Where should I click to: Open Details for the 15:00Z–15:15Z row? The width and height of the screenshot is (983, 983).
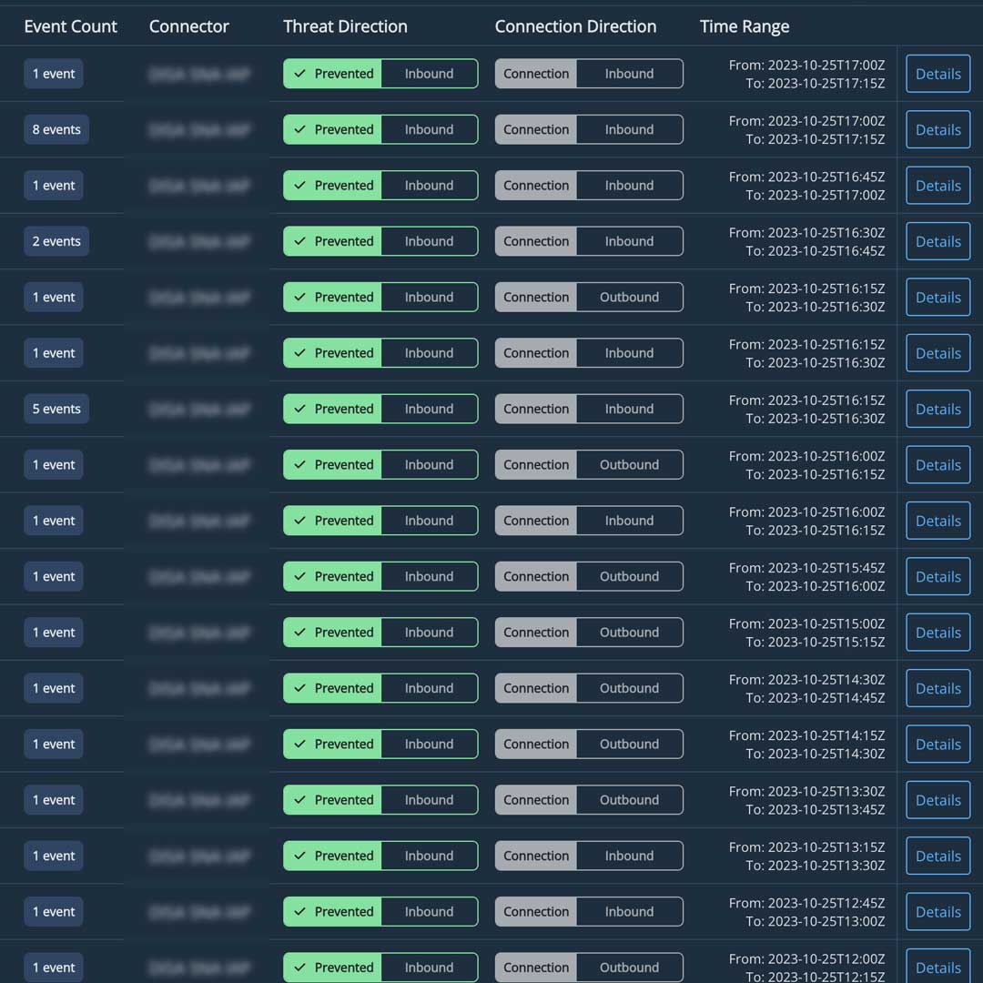pos(937,633)
